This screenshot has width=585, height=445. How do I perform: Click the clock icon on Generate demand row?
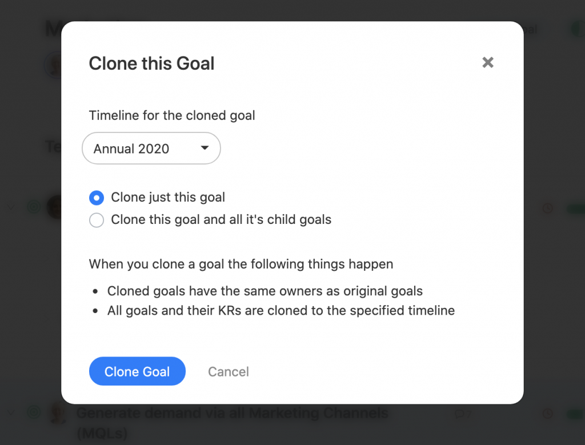coord(547,413)
